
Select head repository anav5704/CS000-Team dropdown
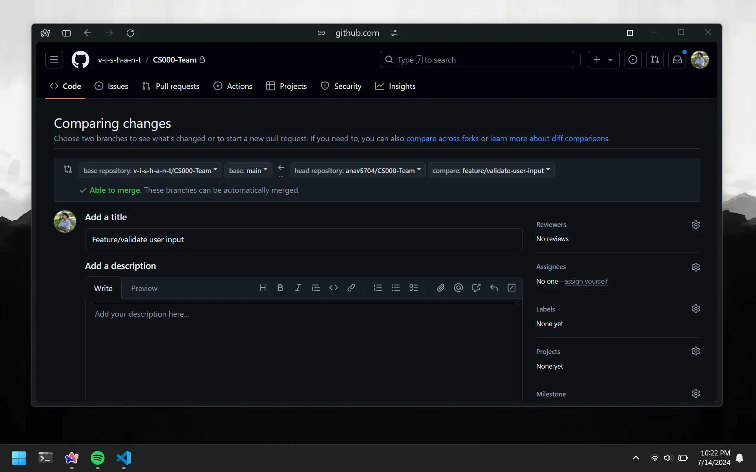point(356,170)
